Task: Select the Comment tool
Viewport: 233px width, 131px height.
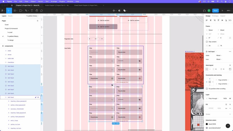Action: pyautogui.click(x=41, y=11)
